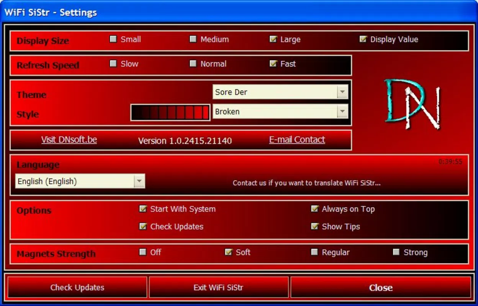The height and width of the screenshot is (306, 478).
Task: Toggle the Large display size checkbox
Action: [x=273, y=39]
